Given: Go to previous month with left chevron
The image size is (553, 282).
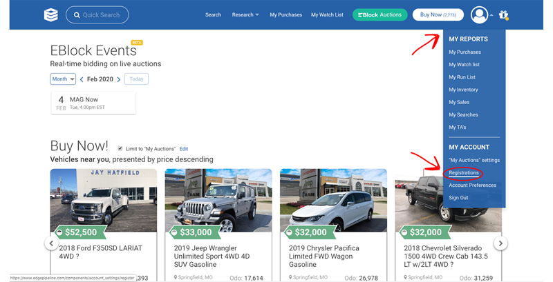Looking at the screenshot, I should click(82, 79).
